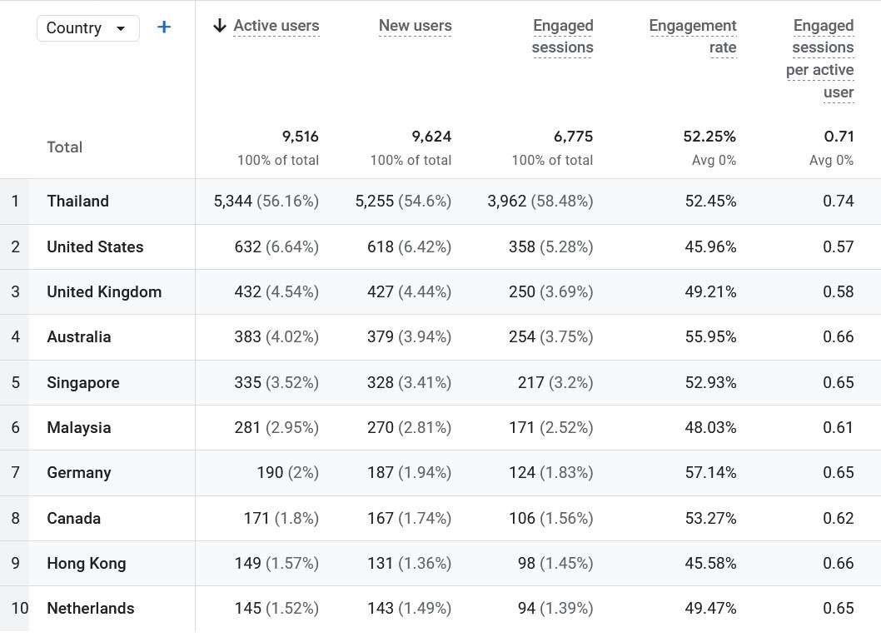Select the Hong Kong row

[86, 563]
